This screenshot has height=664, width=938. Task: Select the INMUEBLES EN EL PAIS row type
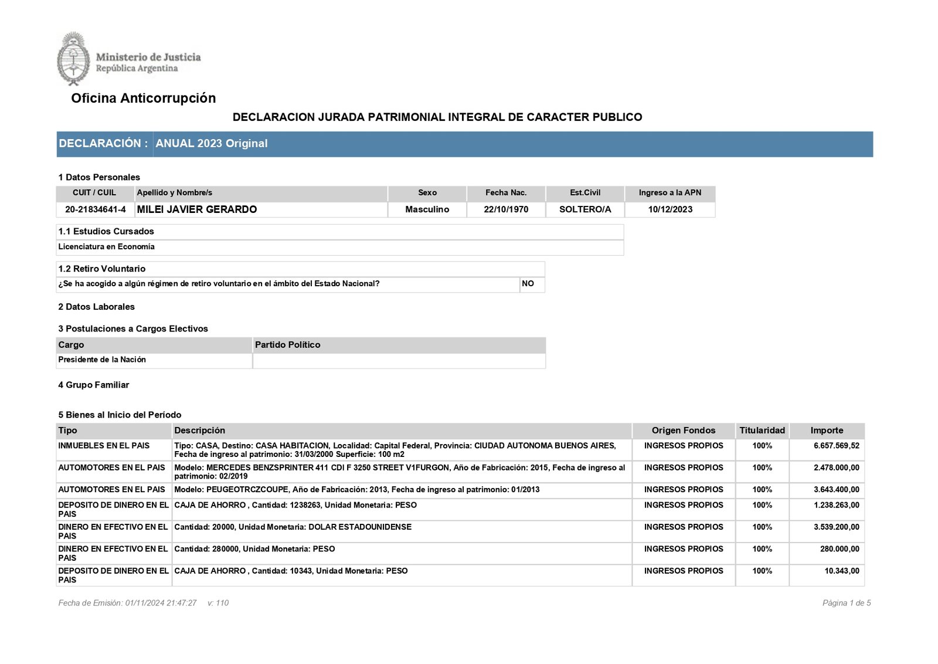(104, 446)
